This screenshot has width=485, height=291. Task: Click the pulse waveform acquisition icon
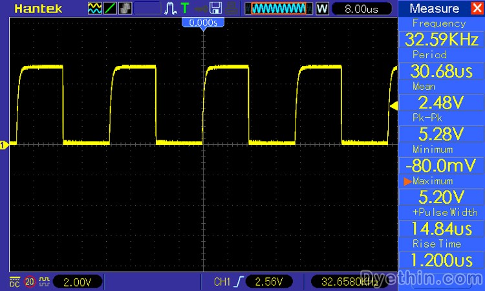pos(171,8)
